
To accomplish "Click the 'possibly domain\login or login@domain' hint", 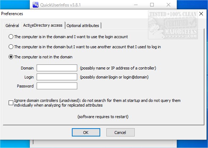I will point(114,77).
